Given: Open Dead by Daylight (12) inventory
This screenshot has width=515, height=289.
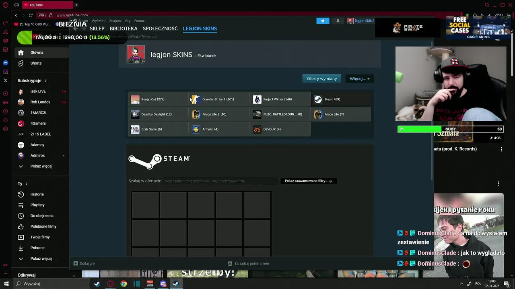Looking at the screenshot, I should click(158, 114).
